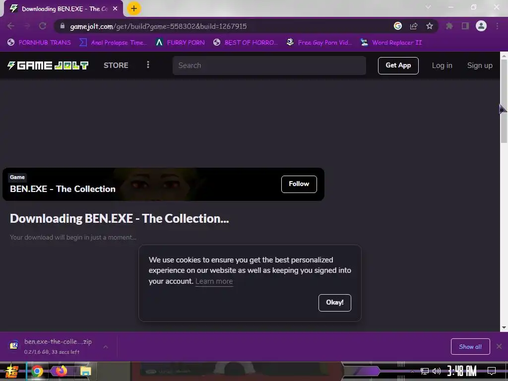Click the scrollbar down arrow
The height and width of the screenshot is (381, 508).
504,327
